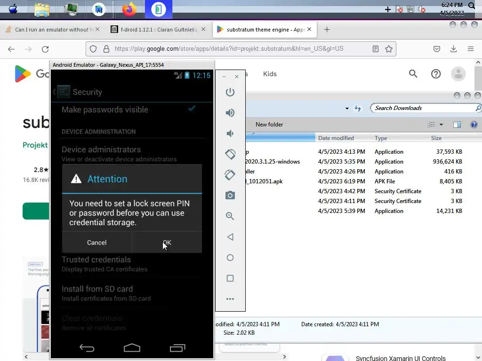The width and height of the screenshot is (482, 361).
Task: Reload the Firefox page
Action: pyautogui.click(x=45, y=49)
